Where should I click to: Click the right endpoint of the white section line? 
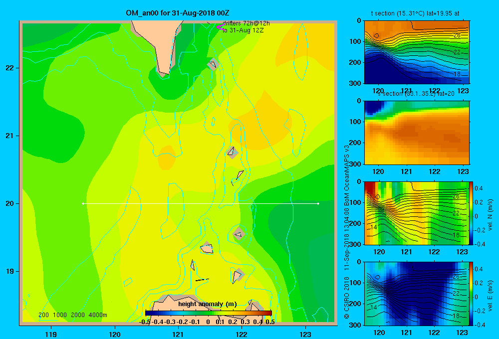click(x=318, y=203)
